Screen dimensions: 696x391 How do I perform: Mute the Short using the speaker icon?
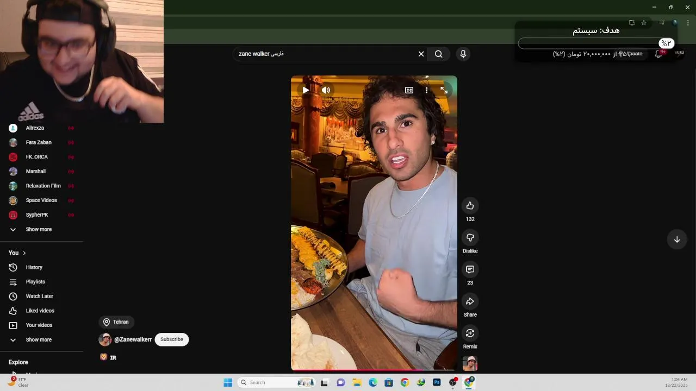pos(326,90)
